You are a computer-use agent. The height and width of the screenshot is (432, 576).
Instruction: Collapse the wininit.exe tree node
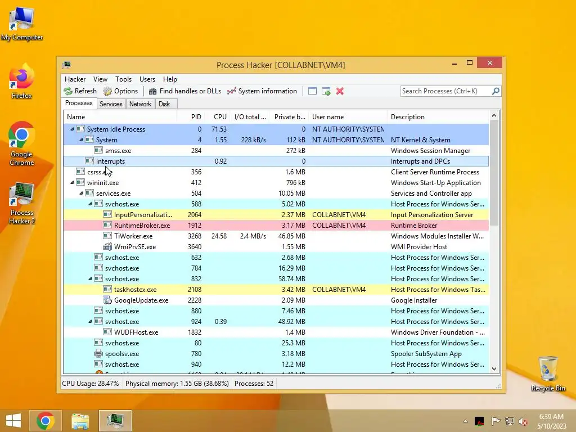tap(72, 182)
